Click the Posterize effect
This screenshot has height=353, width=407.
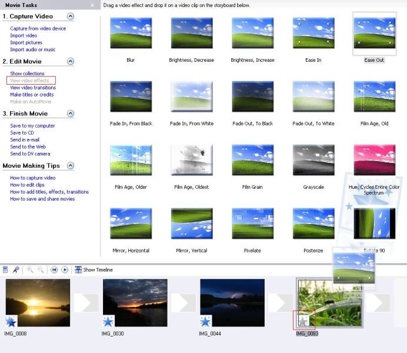[x=313, y=224]
